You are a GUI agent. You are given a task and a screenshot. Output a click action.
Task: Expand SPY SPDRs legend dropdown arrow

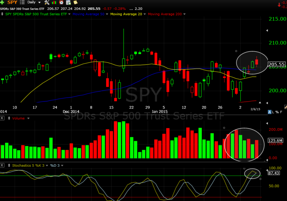pos(69,14)
